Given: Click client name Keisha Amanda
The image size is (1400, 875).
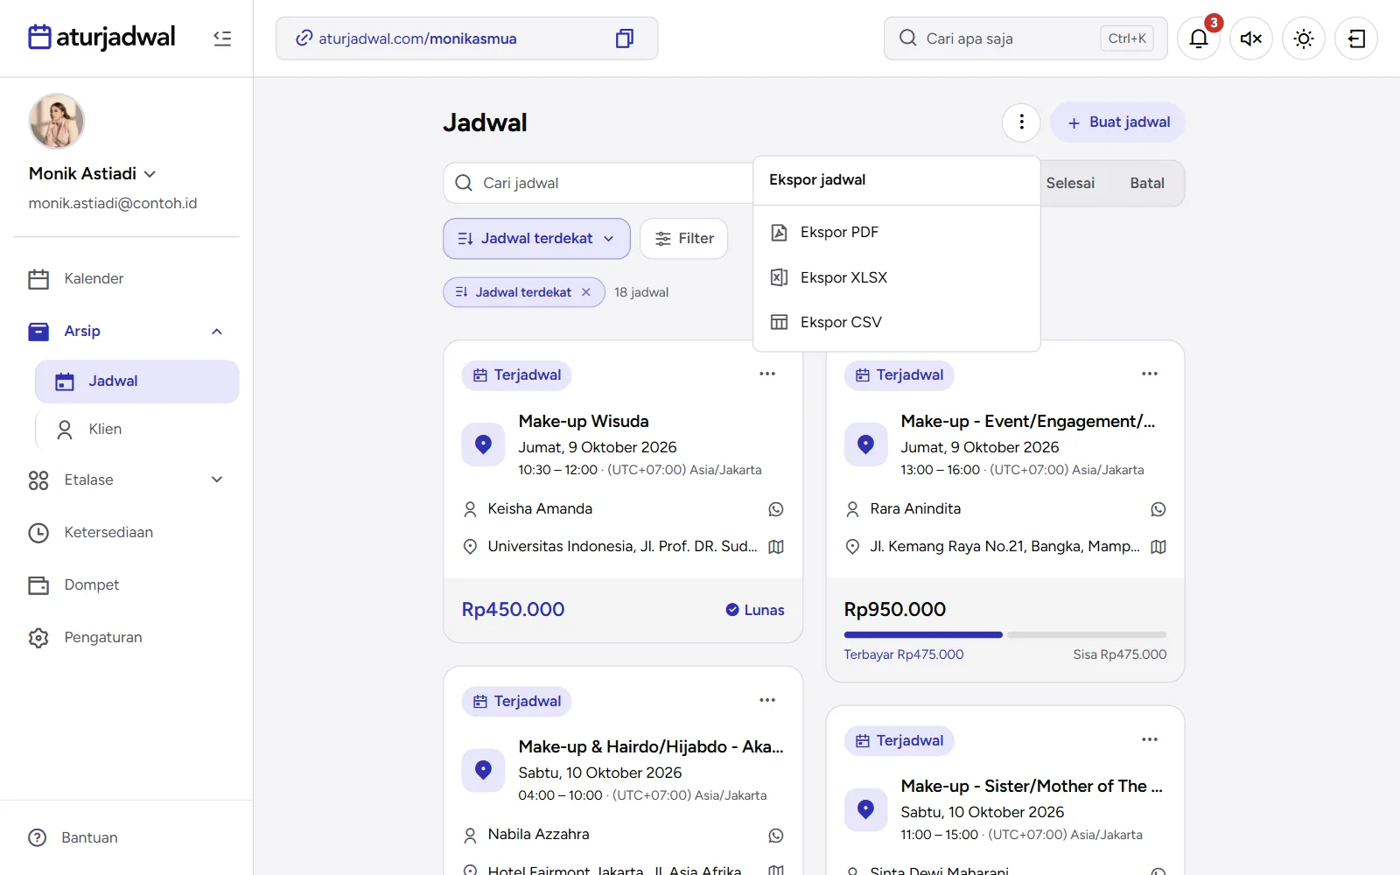Looking at the screenshot, I should (x=540, y=509).
